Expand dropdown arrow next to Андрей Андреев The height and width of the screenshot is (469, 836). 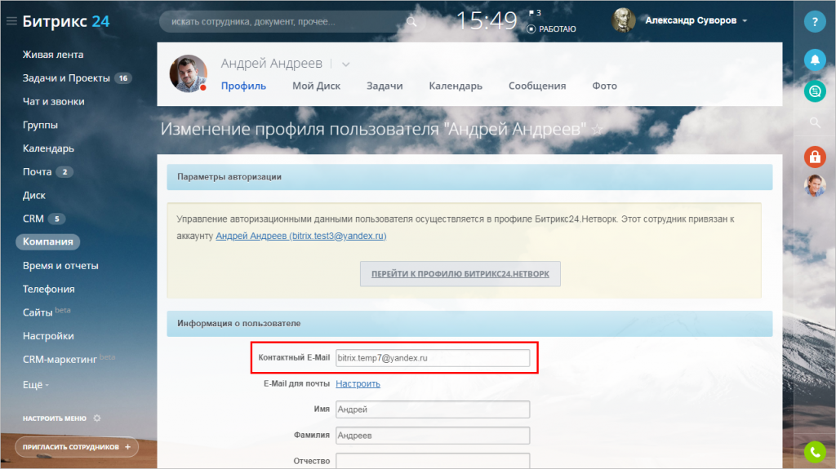coord(345,64)
